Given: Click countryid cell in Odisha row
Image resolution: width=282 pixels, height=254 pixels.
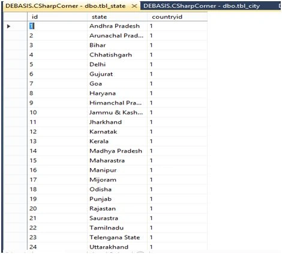Looking at the screenshot, I should [x=177, y=189].
